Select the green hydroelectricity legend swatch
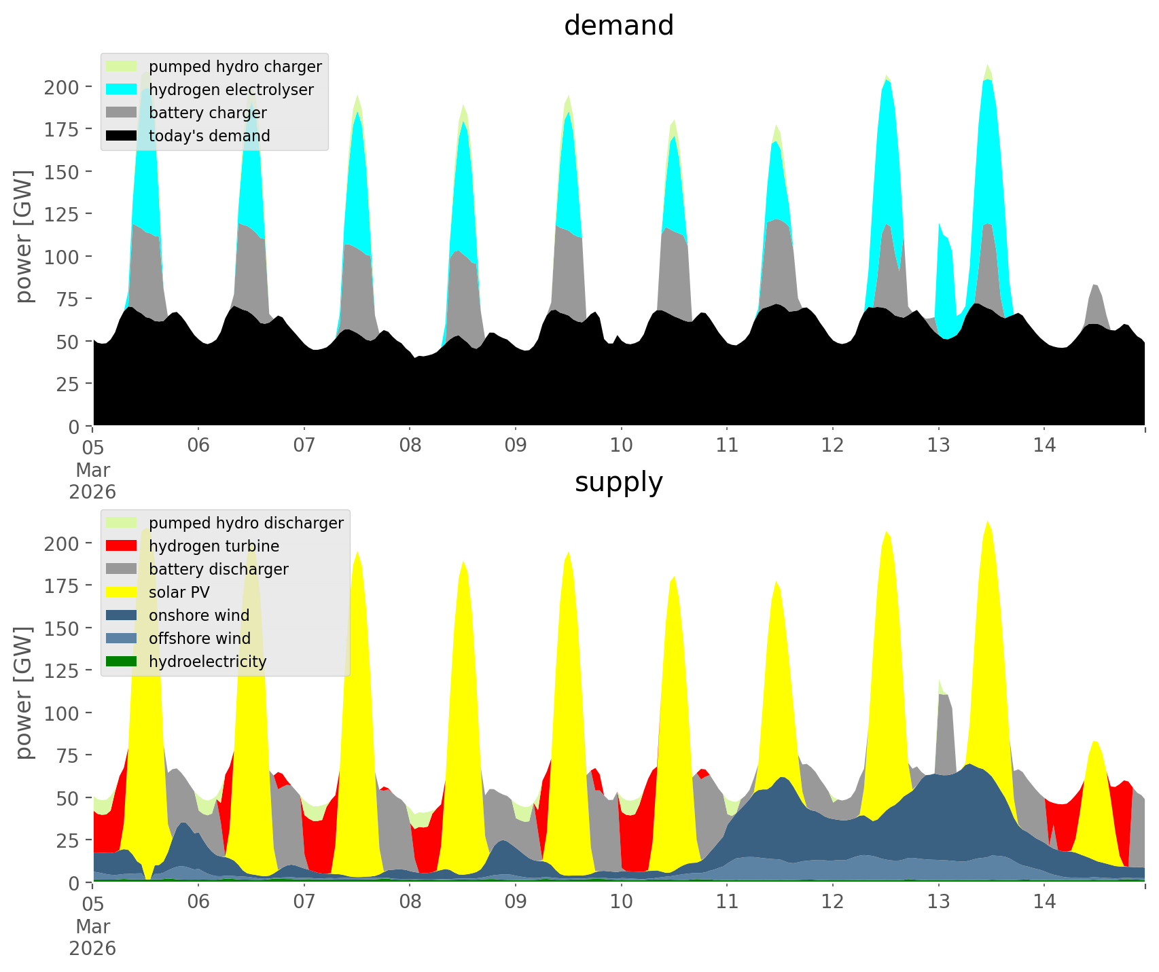Viewport: 1159px width, 972px height. click(x=122, y=662)
